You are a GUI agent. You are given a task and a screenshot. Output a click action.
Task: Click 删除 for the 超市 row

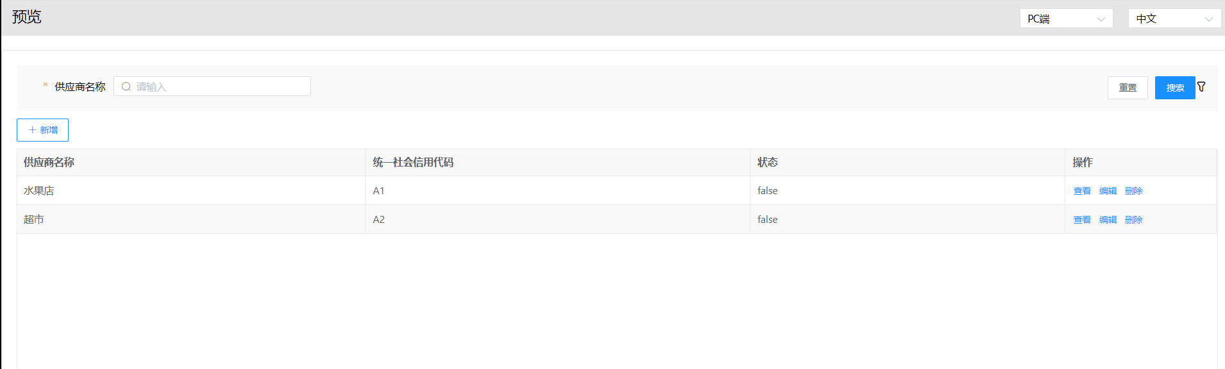pyautogui.click(x=1133, y=220)
